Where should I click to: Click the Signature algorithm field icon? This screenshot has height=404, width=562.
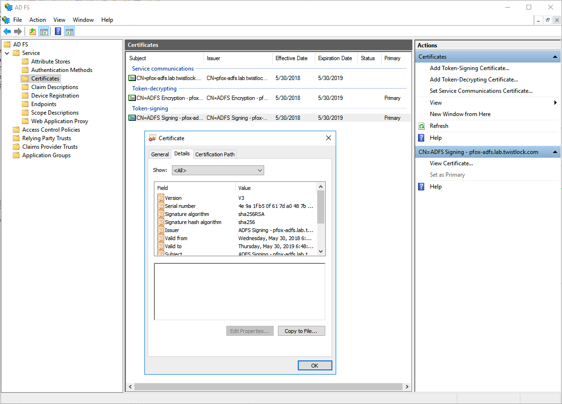click(x=161, y=214)
